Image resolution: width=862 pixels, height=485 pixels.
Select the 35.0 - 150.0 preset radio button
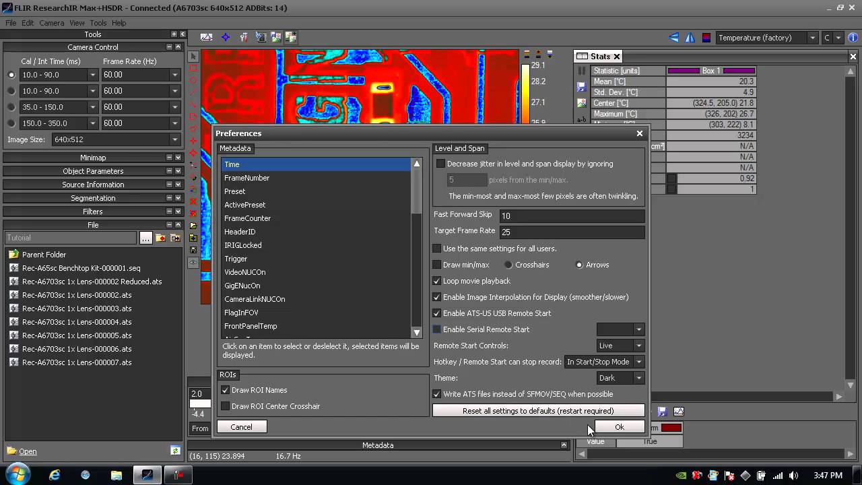point(11,107)
